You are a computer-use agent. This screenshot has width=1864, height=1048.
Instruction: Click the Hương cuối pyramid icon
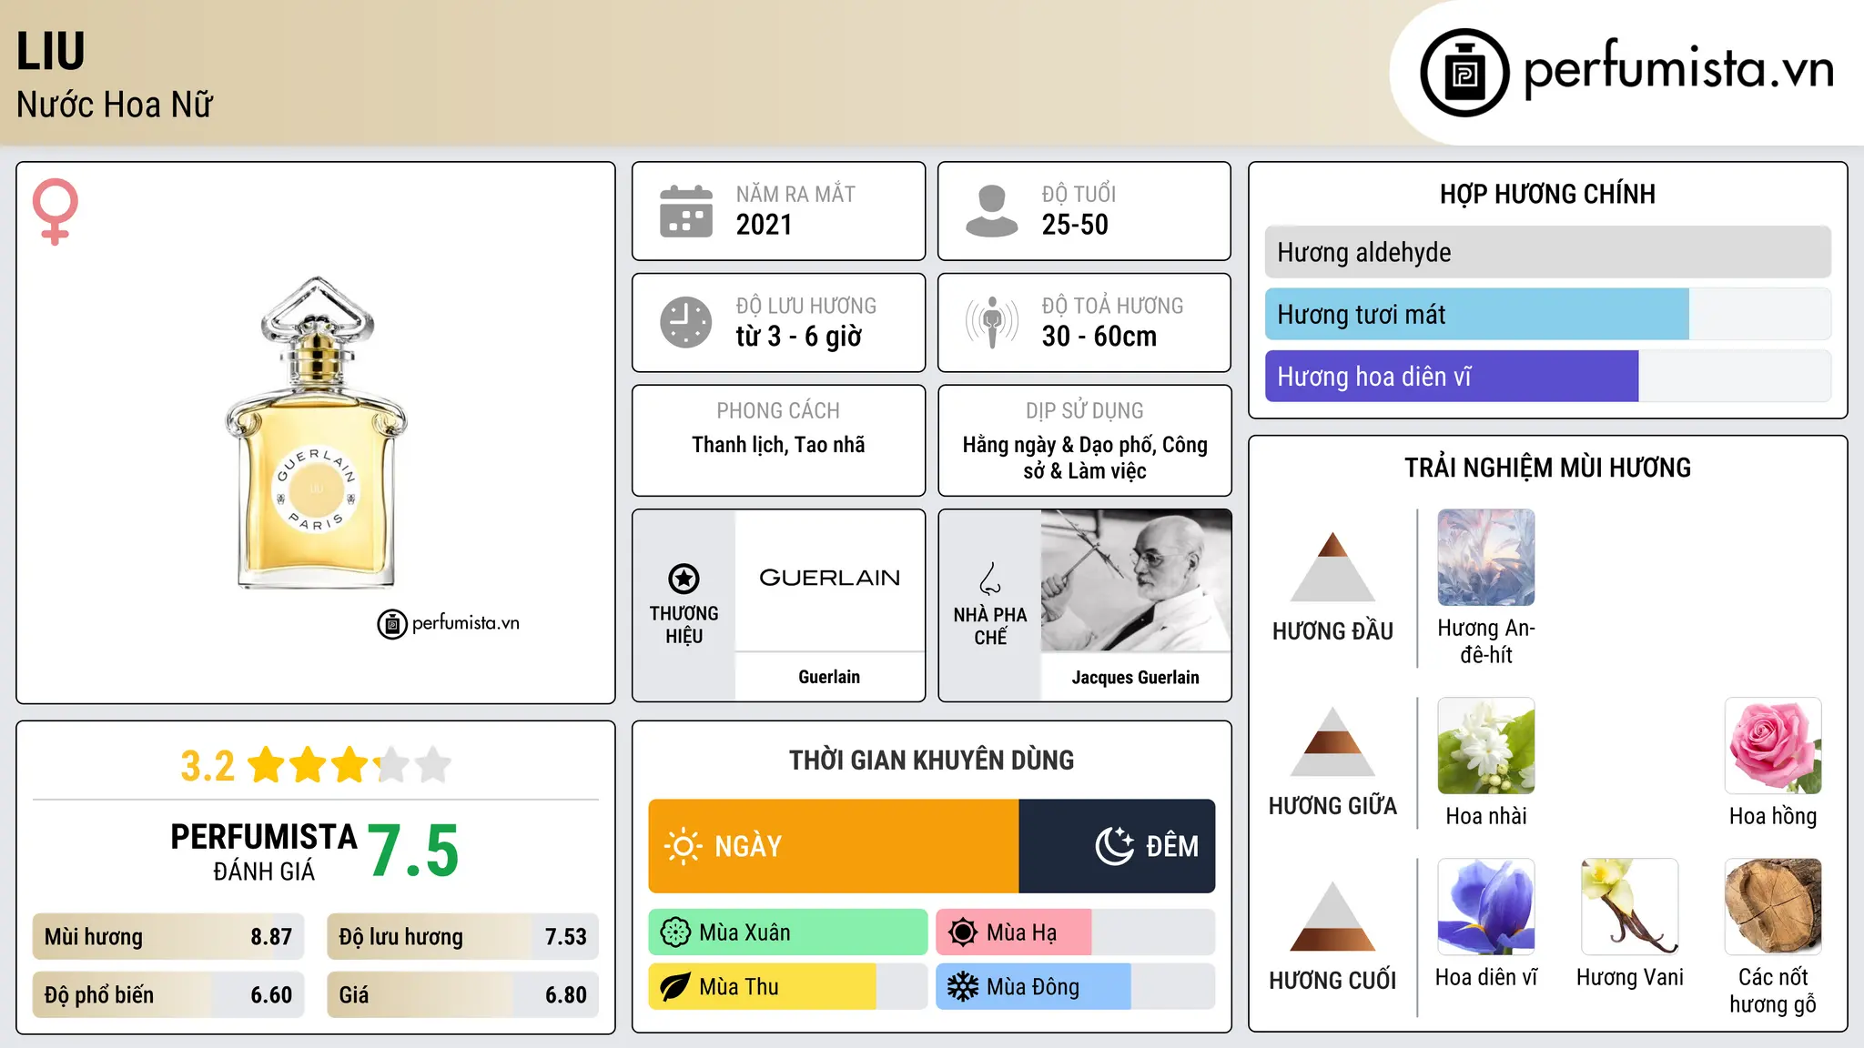click(x=1332, y=916)
